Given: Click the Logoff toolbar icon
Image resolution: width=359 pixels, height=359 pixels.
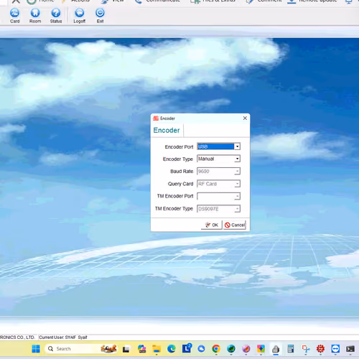Looking at the screenshot, I should (x=80, y=16).
